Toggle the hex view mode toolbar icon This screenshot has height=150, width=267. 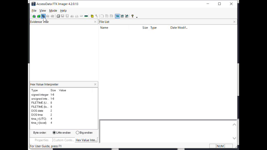[x=126, y=16]
